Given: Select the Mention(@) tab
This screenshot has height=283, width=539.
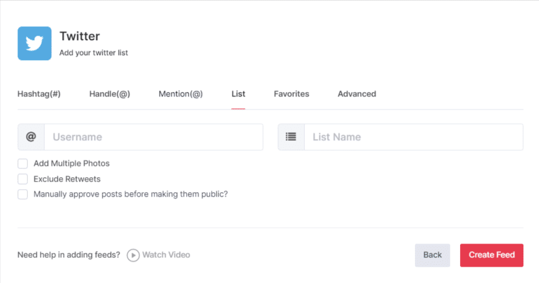Looking at the screenshot, I should [181, 94].
